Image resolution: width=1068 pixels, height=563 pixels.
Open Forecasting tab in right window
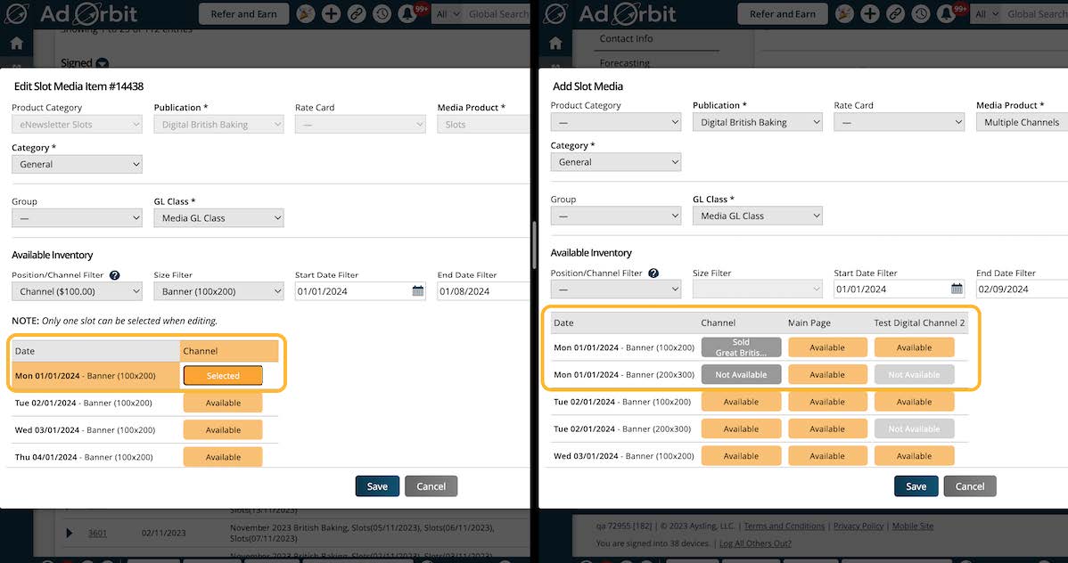(625, 62)
